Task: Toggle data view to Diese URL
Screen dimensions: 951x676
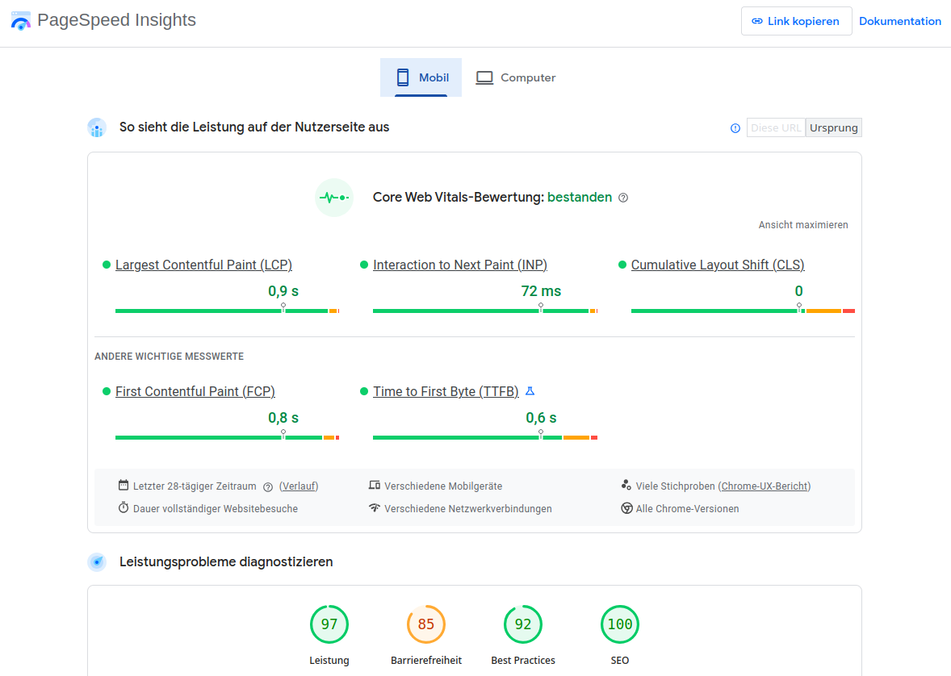Action: 776,127
